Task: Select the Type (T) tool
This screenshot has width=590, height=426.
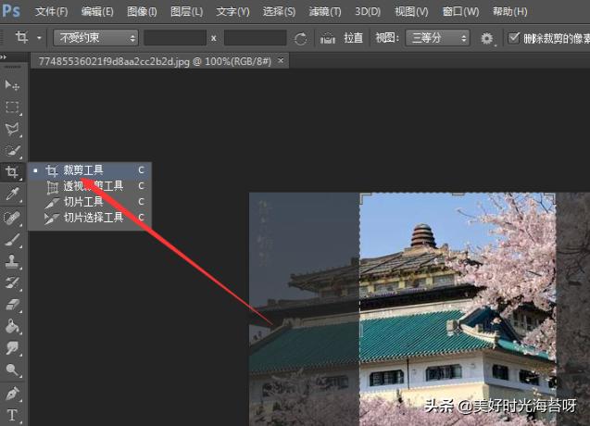Action: [x=13, y=415]
